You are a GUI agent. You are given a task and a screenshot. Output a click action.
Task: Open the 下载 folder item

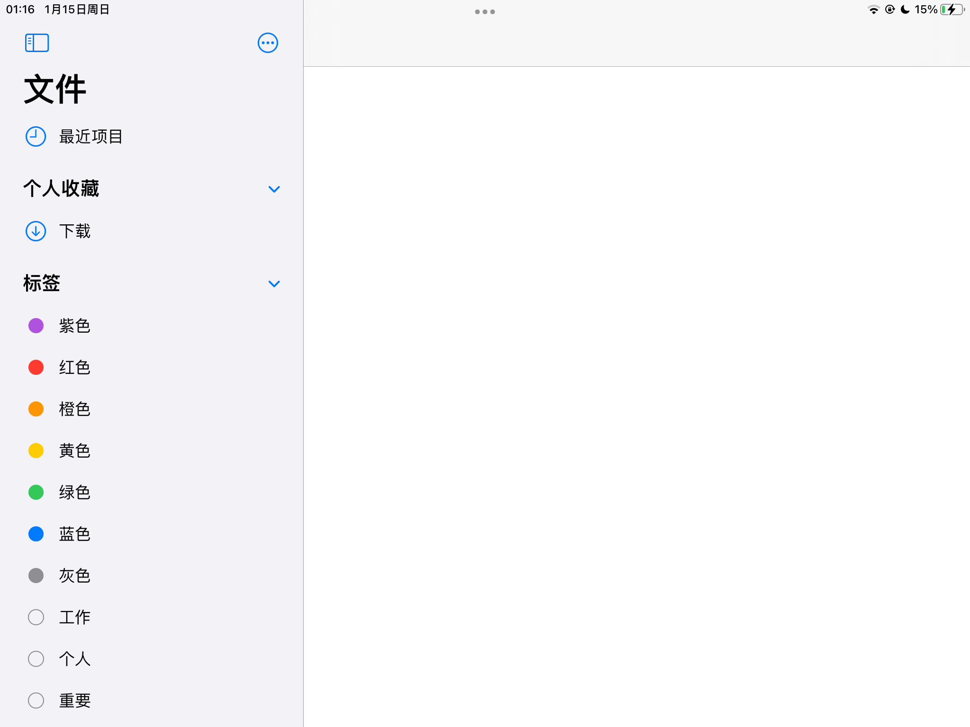74,231
